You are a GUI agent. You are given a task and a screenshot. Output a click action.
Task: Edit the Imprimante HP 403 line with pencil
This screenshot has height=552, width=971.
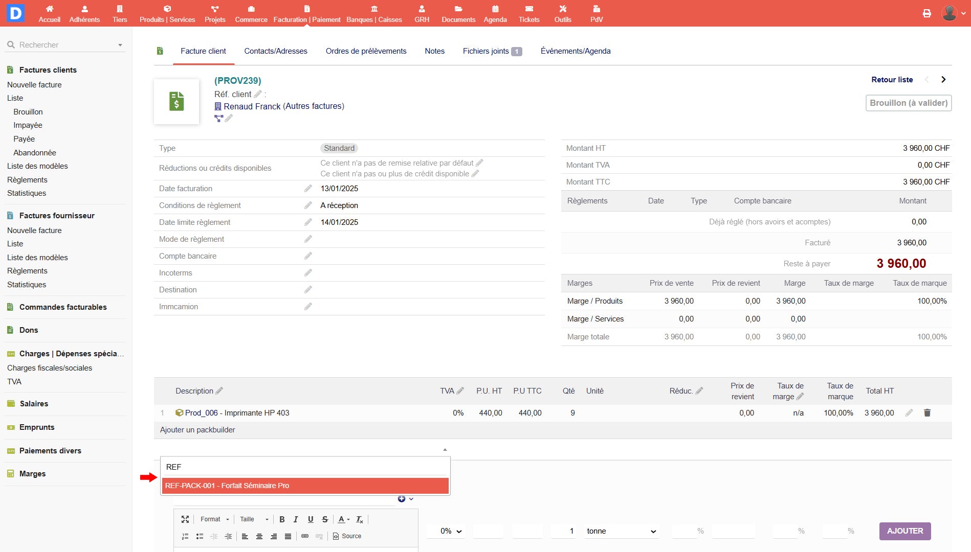click(909, 413)
